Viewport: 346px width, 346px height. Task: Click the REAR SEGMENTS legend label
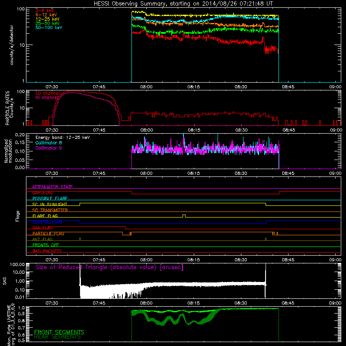point(58,337)
